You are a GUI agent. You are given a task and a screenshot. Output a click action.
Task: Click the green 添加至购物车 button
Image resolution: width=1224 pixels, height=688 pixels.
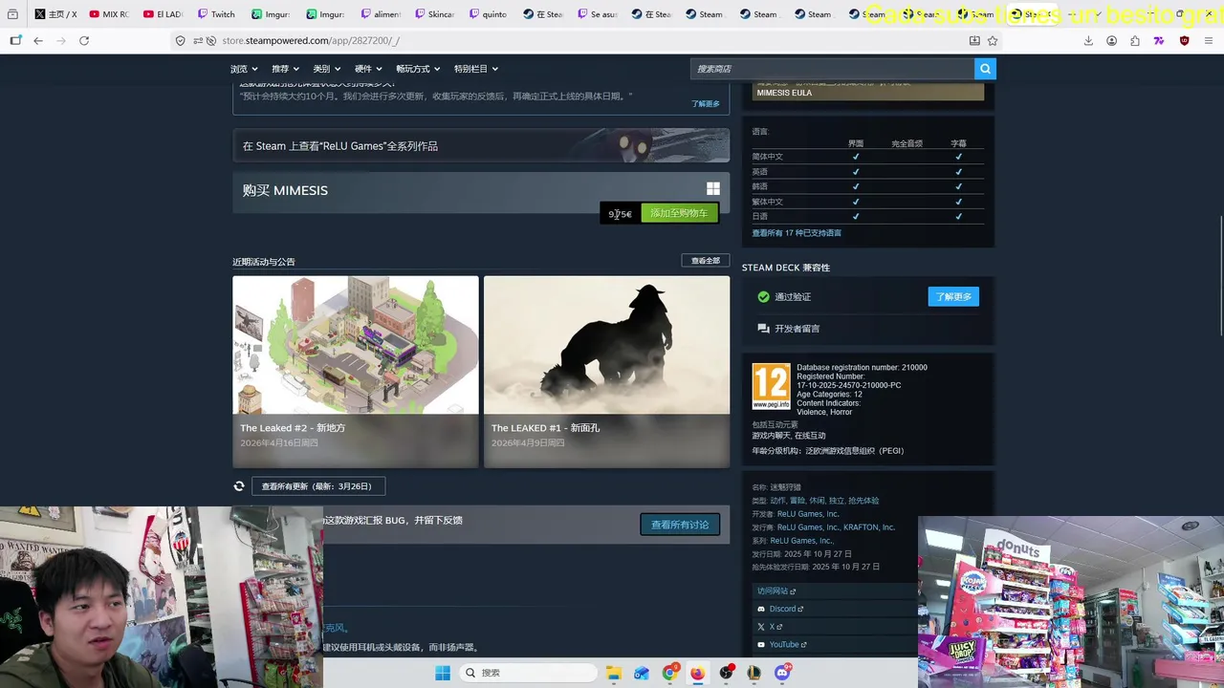pyautogui.click(x=679, y=213)
